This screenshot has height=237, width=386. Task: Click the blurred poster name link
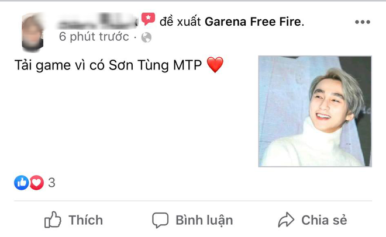tap(98, 22)
